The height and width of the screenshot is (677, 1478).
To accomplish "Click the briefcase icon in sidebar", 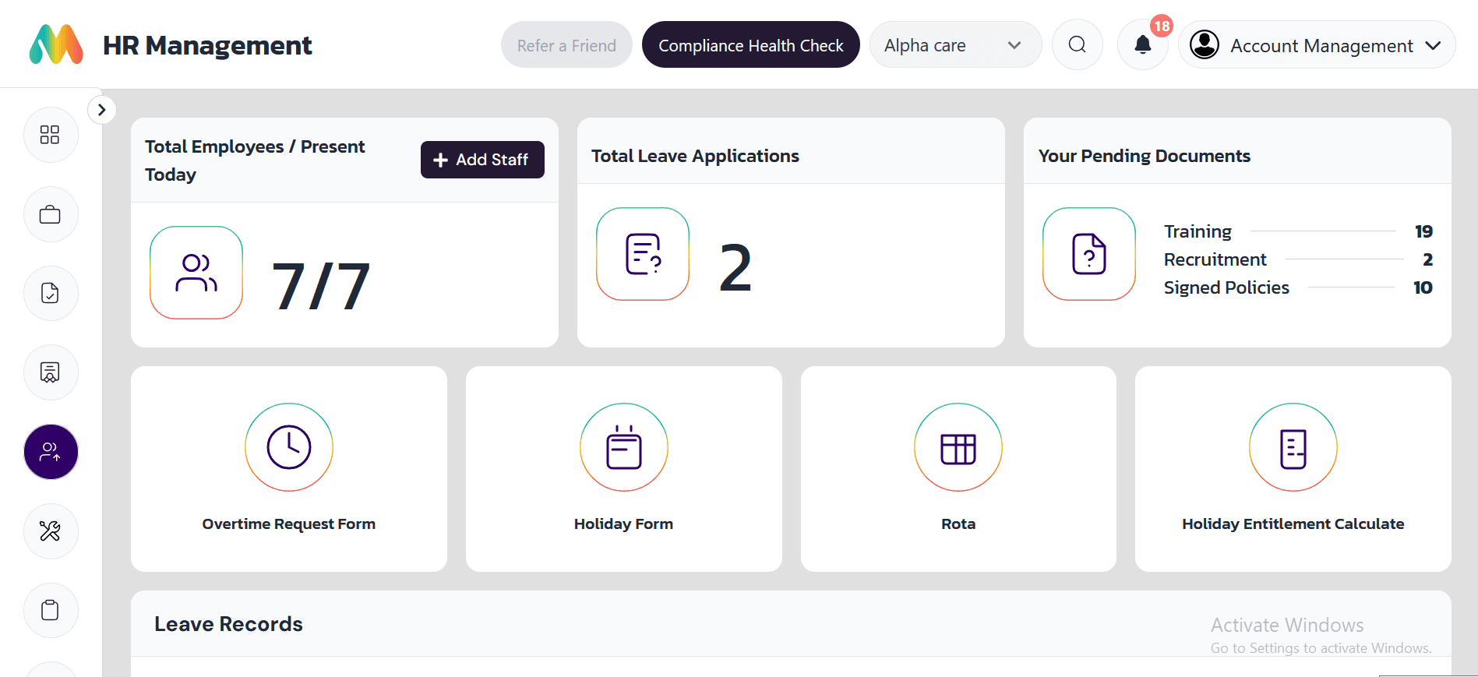I will pyautogui.click(x=50, y=214).
